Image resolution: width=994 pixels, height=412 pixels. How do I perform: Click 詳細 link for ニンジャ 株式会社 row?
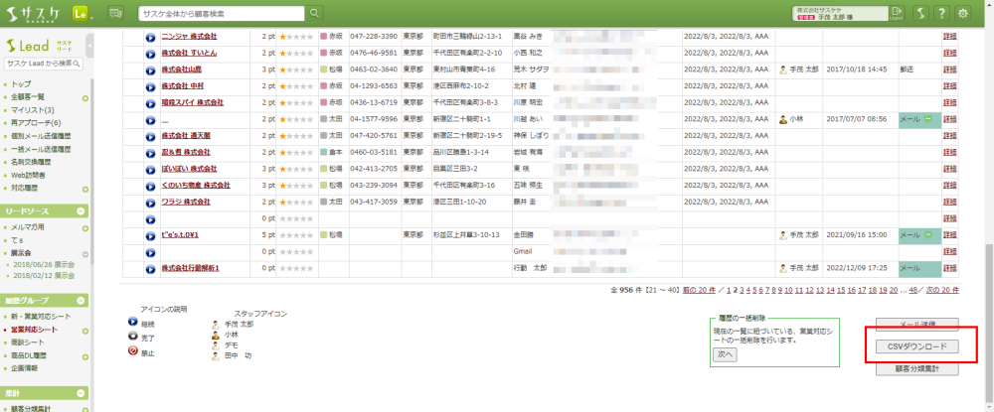click(x=950, y=37)
